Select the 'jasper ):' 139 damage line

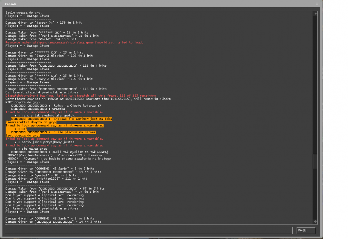tap(44, 23)
